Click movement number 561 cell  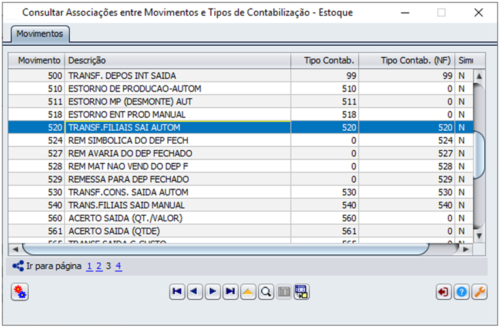click(x=37, y=231)
